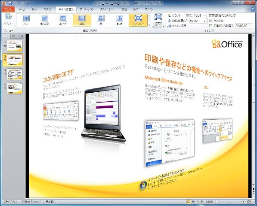This screenshot has height=206, width=257.
Task: Click the Office Theme status text
Action: pos(31,202)
